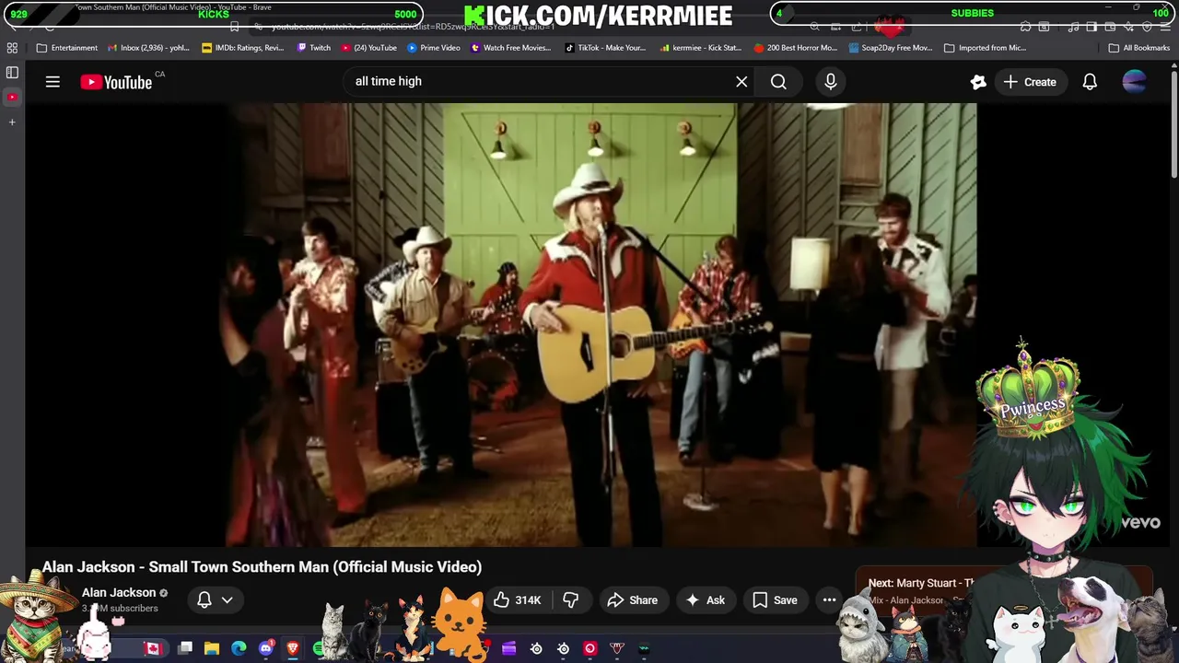Open the sparkle icon beside Create
Image resolution: width=1179 pixels, height=663 pixels.
click(x=978, y=82)
